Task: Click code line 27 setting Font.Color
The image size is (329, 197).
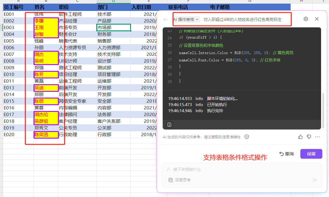Action: 230,60
